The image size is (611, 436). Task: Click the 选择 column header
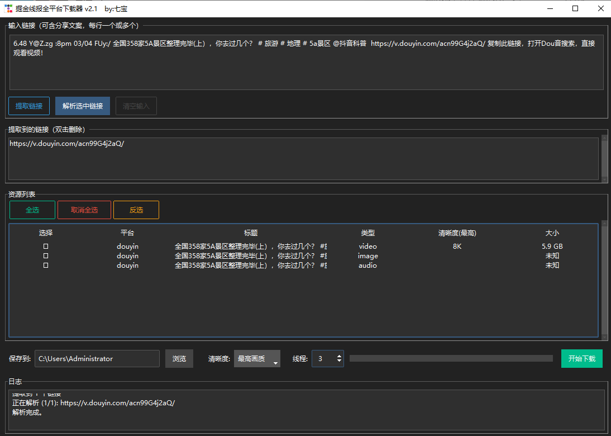(46, 233)
